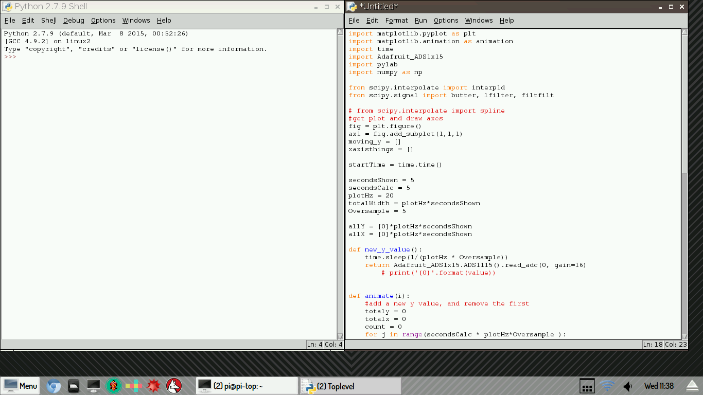The width and height of the screenshot is (703, 395).
Task: Click the >>> prompt in the Shell
Action: (10, 57)
